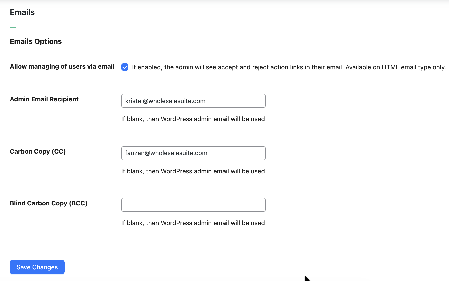Click the kristel@wholesalesuite.com address text
The width and height of the screenshot is (449, 281).
[165, 101]
